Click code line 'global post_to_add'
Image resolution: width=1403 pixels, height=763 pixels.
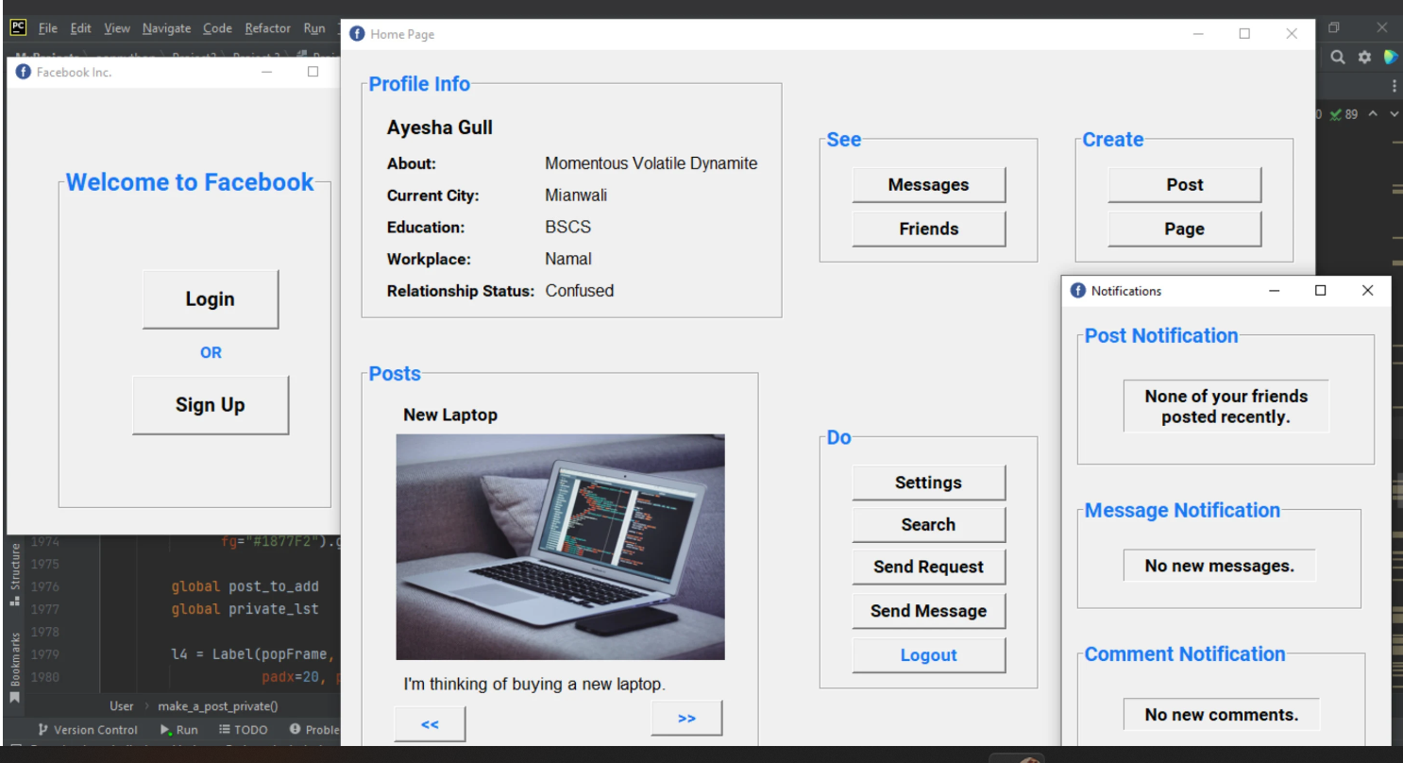(245, 586)
